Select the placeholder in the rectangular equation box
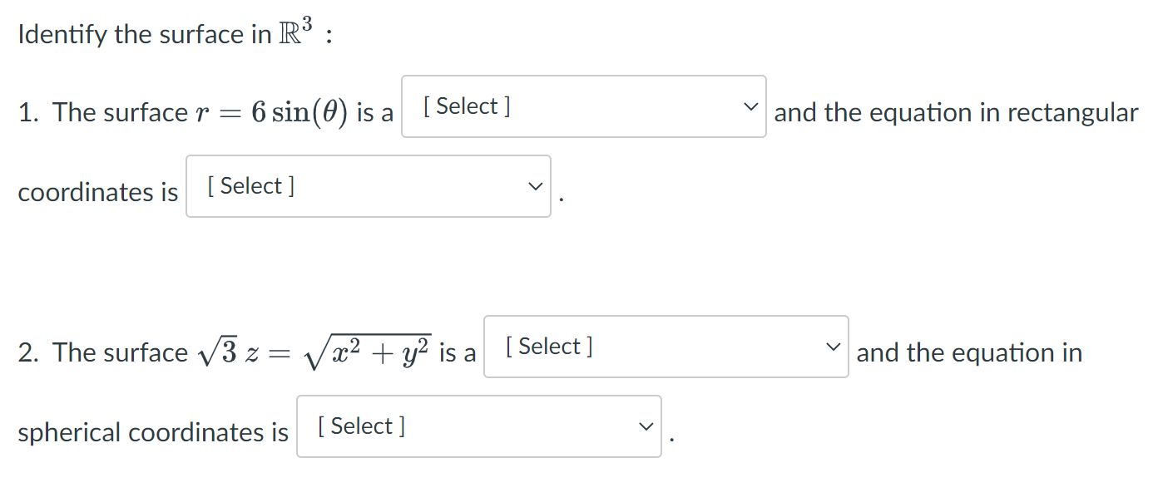Image resolution: width=1153 pixels, height=502 pixels. pyautogui.click(x=248, y=185)
